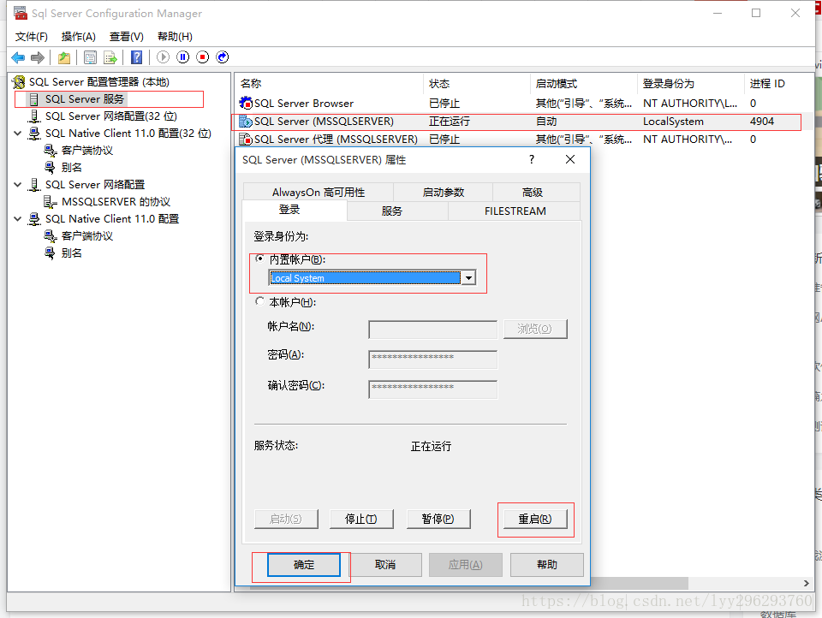Select the 登录 tab

click(289, 210)
